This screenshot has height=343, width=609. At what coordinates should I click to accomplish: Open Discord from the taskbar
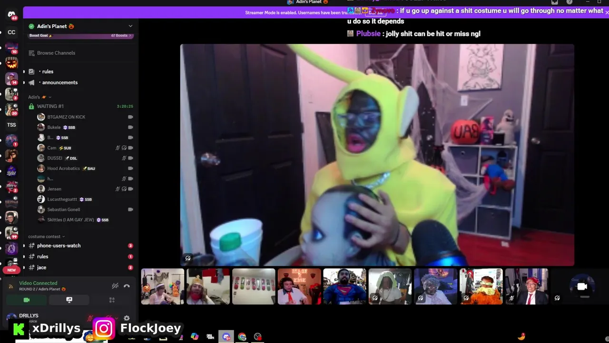(x=226, y=337)
